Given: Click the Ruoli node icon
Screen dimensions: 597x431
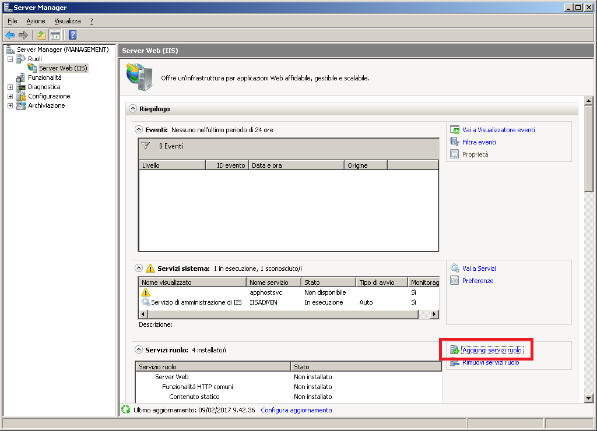Looking at the screenshot, I should (x=21, y=59).
